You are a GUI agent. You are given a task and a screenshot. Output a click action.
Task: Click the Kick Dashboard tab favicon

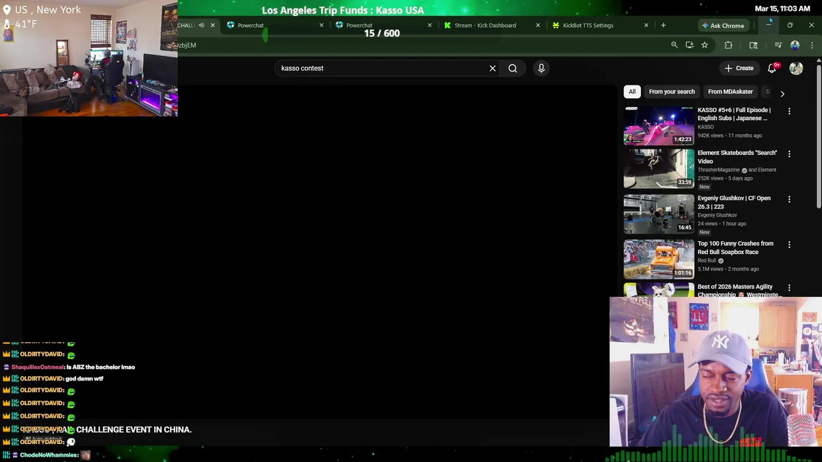point(448,25)
